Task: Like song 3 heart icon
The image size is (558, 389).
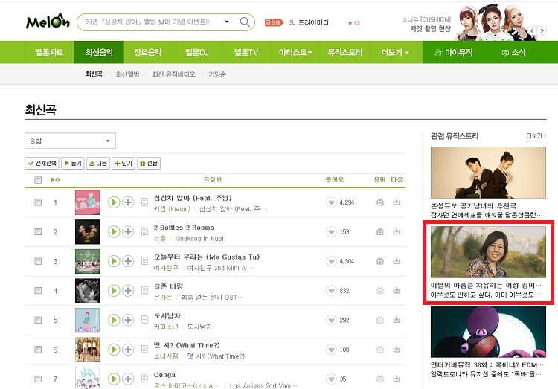Action: [331, 261]
